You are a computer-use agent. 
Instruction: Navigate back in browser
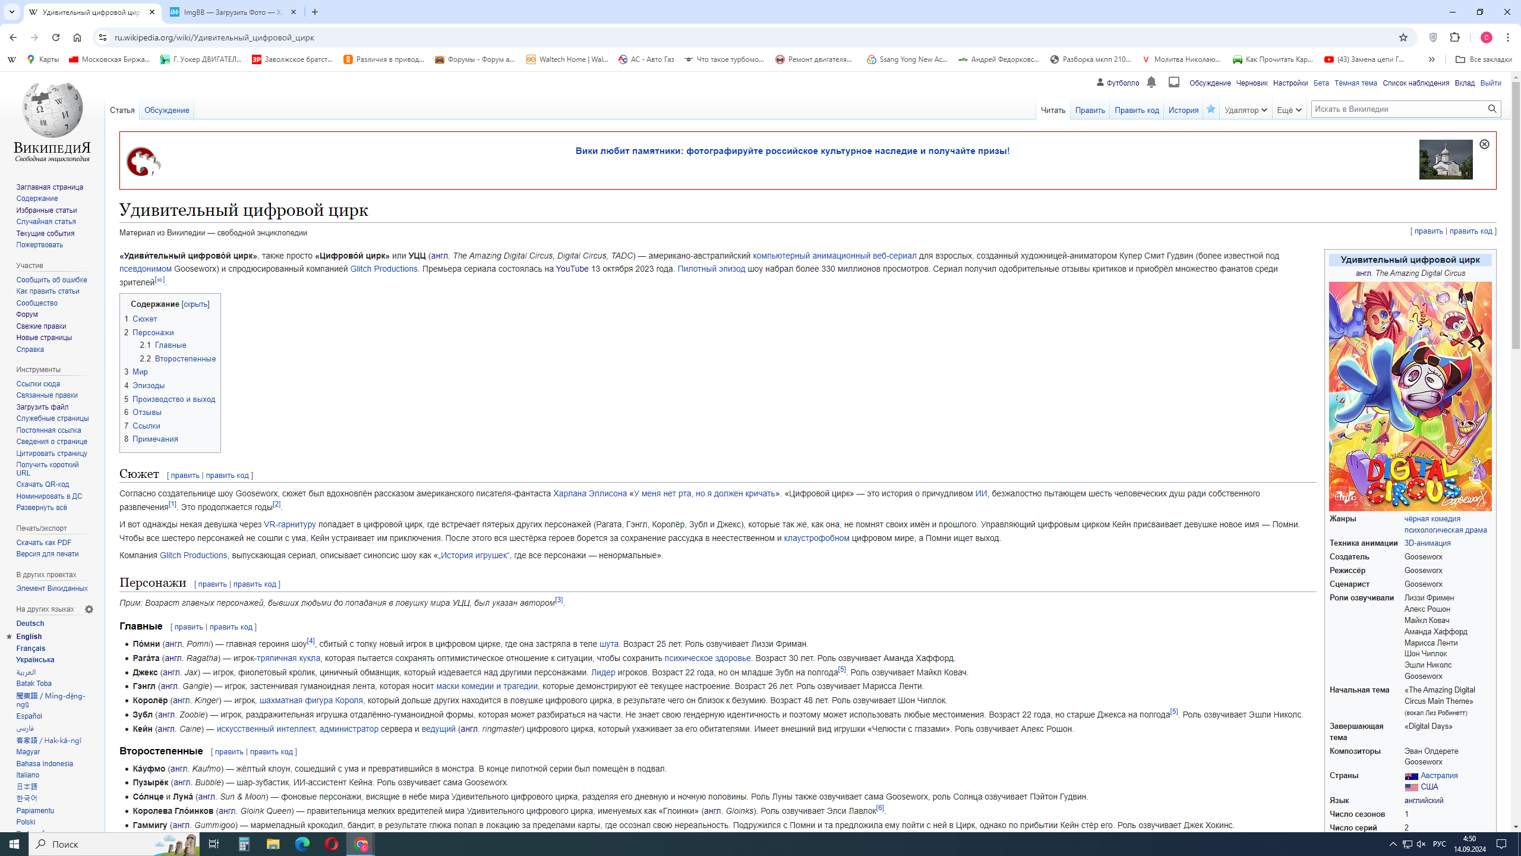[x=13, y=37]
